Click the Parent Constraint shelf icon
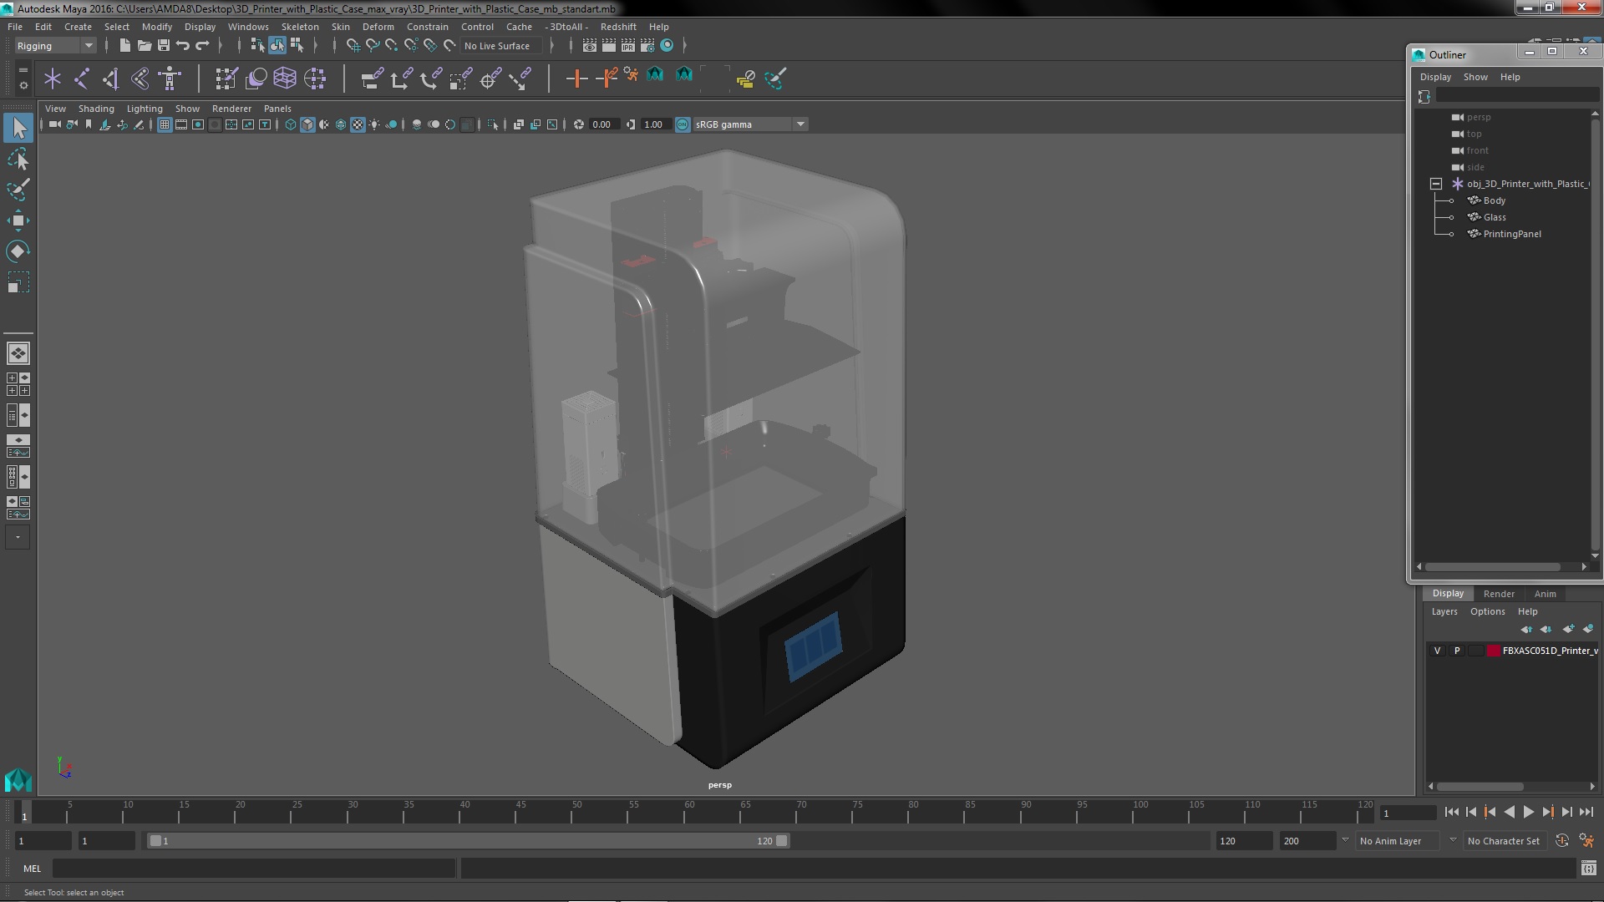Viewport: 1604px width, 902px height. 373,79
